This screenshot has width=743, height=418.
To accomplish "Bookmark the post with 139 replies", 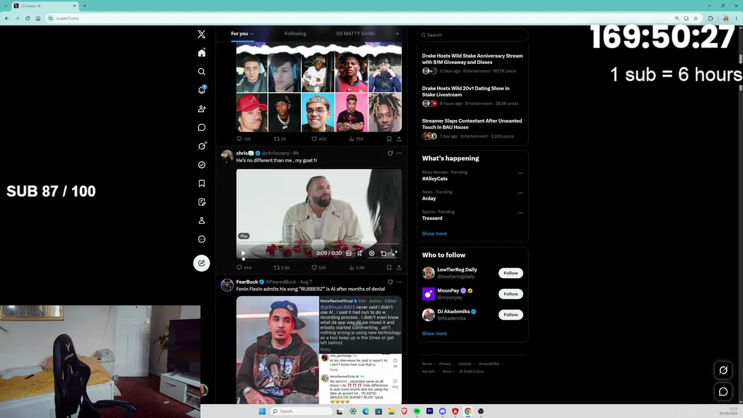I will click(x=389, y=139).
